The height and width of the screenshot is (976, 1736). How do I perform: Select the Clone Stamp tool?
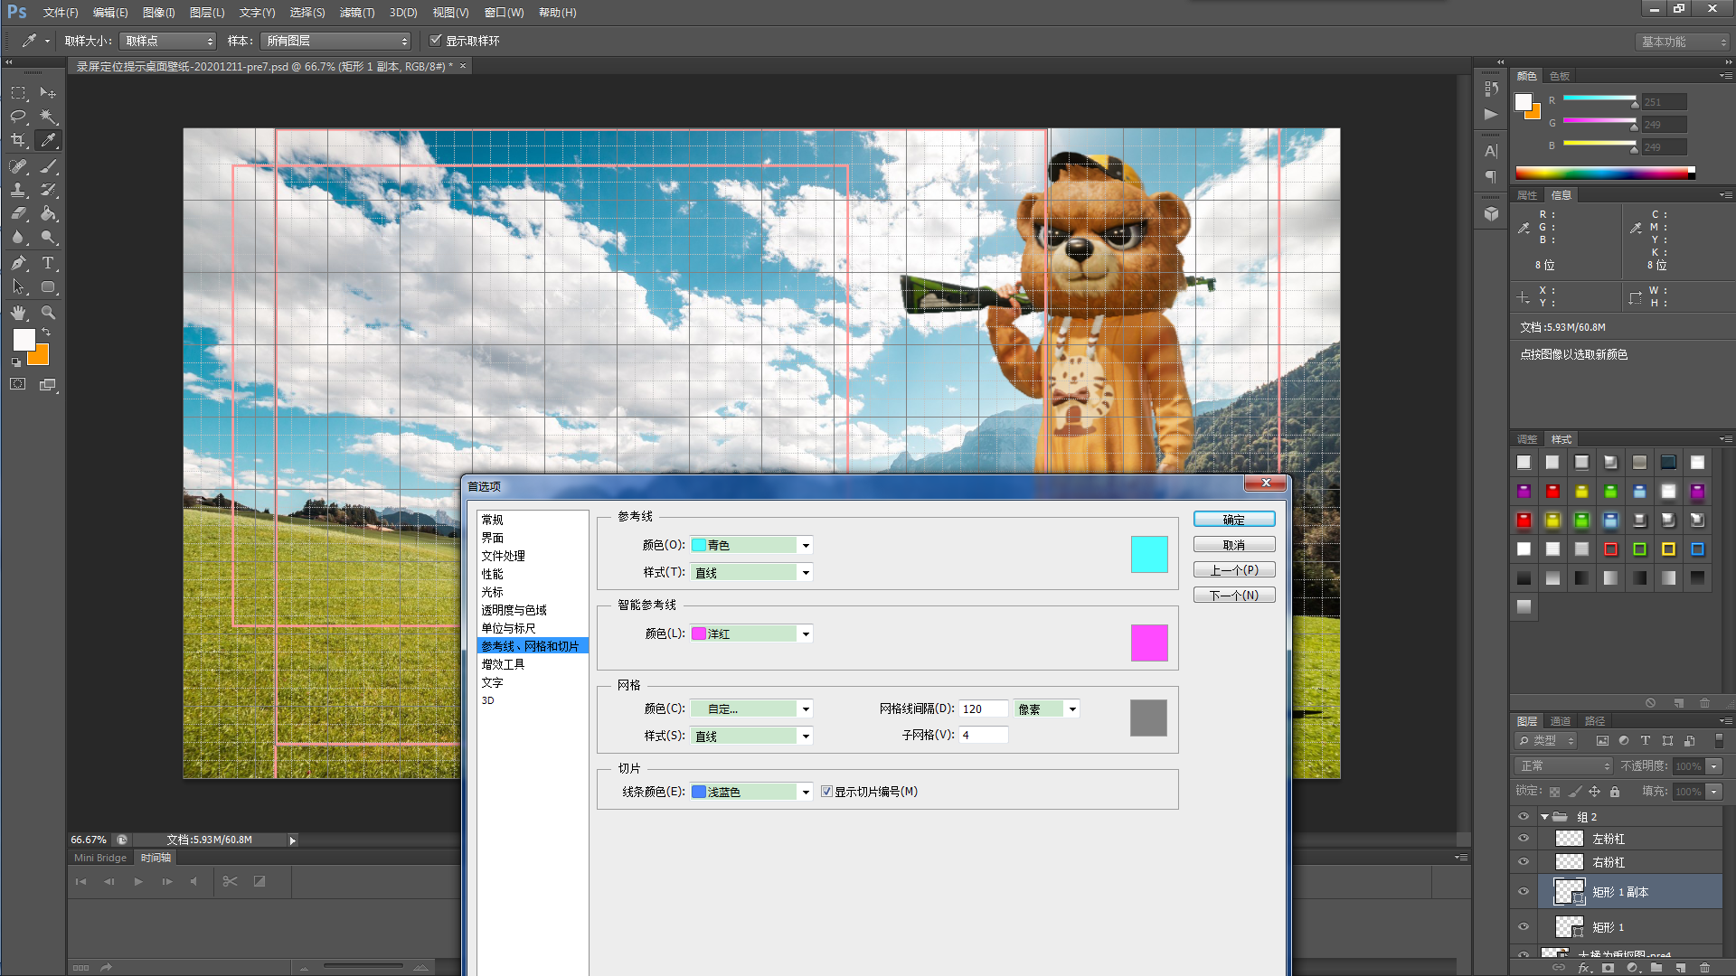[x=18, y=190]
